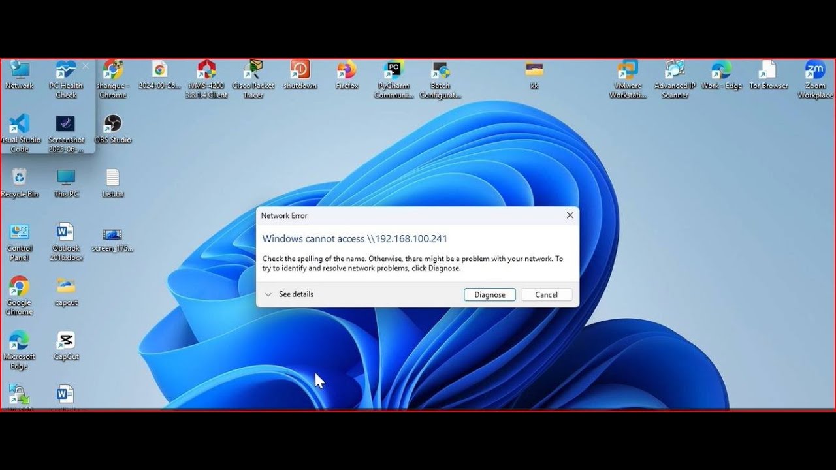Image resolution: width=836 pixels, height=470 pixels.
Task: Launch OBS Studio from desktop
Action: coord(113,129)
